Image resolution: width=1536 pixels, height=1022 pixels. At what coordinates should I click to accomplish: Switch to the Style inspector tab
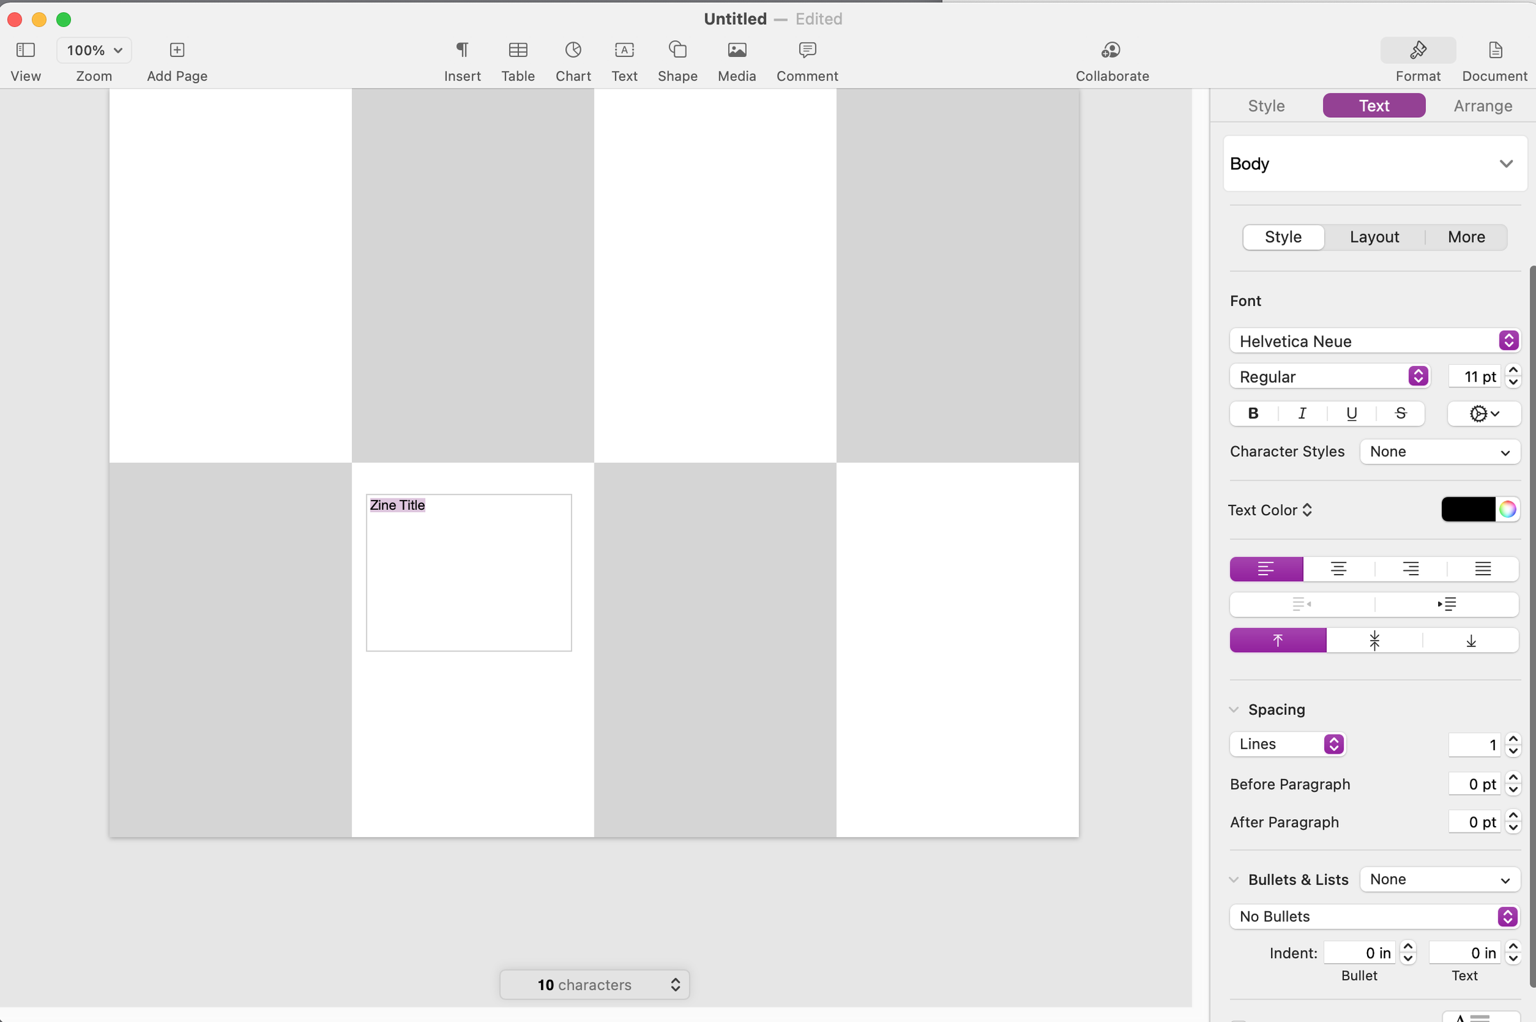[1266, 106]
